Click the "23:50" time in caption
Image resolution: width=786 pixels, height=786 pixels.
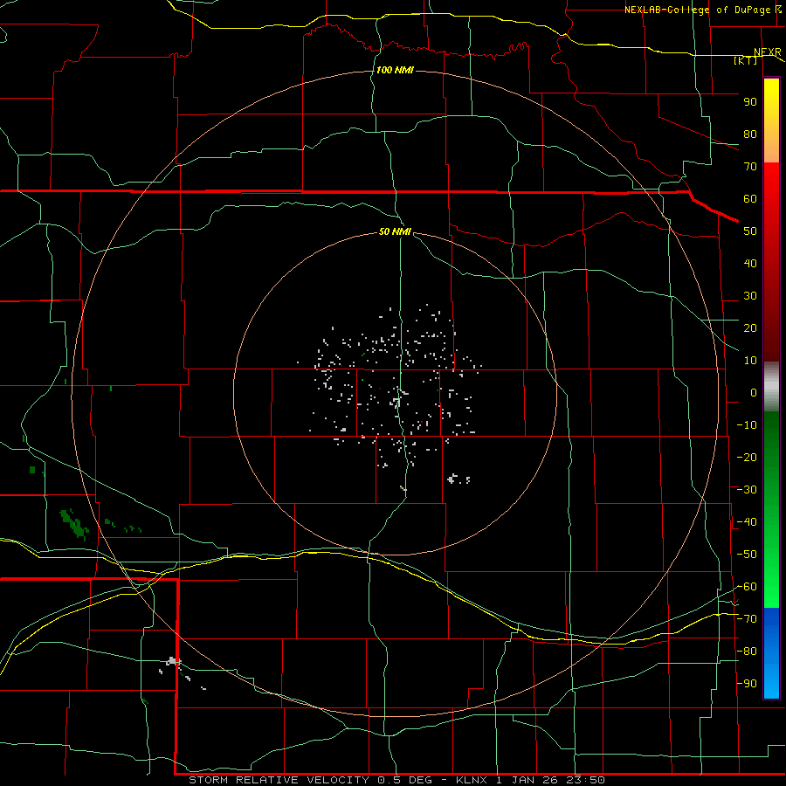(x=585, y=780)
